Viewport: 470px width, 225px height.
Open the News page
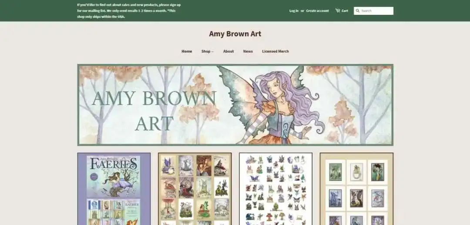[248, 51]
